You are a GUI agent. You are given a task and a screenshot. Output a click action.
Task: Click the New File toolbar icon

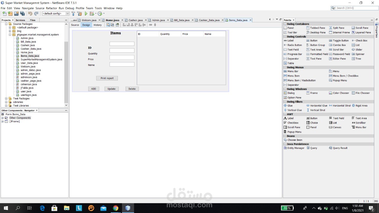[x=4, y=14]
